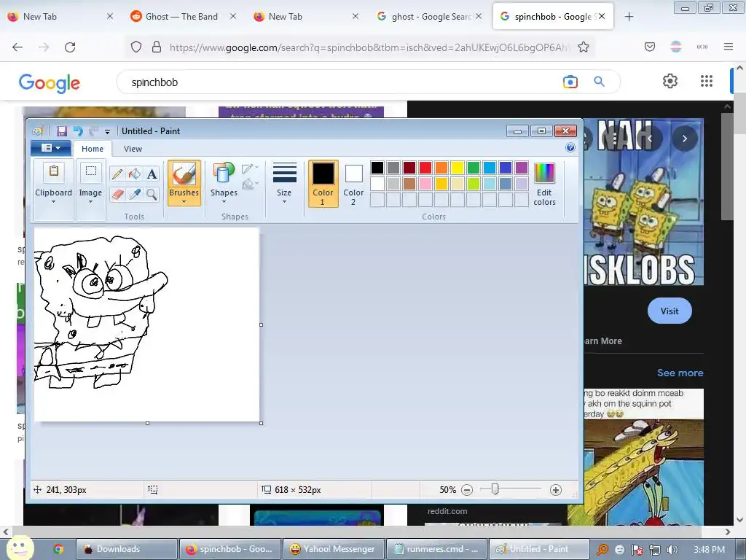Click the See more link
The height and width of the screenshot is (560, 746).
[x=680, y=373]
